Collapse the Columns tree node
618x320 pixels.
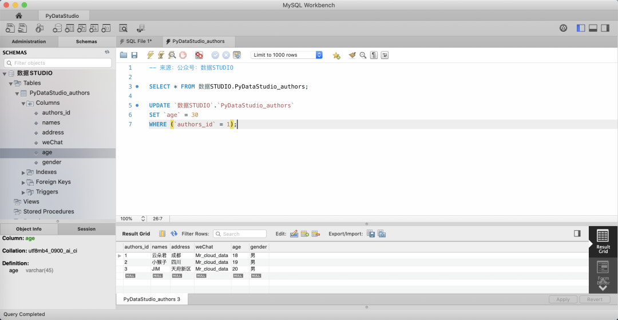coord(23,103)
